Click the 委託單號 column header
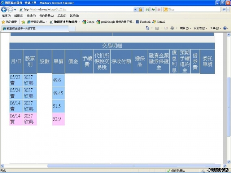231x173 pixels. (x=208, y=62)
